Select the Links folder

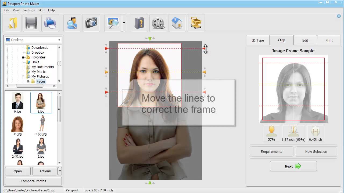pyautogui.click(x=35, y=62)
